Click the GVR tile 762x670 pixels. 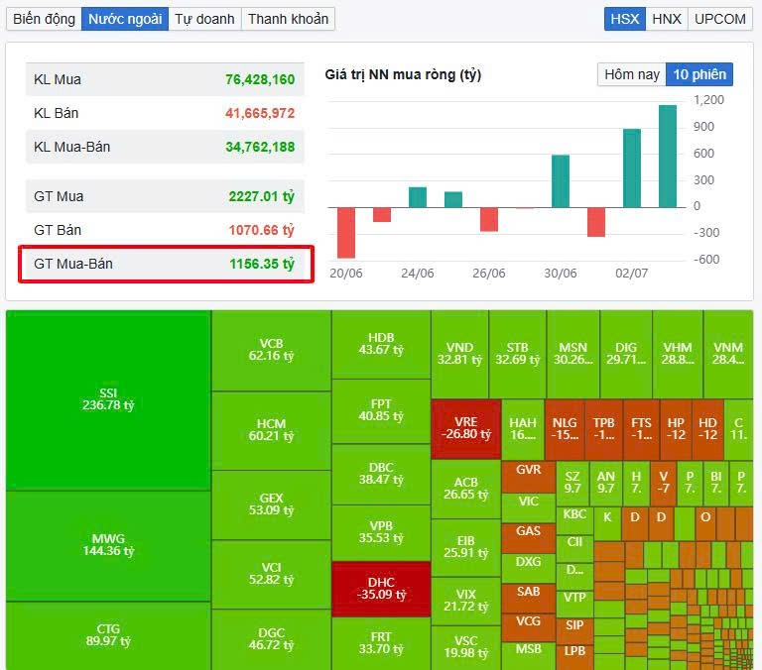[x=528, y=477]
